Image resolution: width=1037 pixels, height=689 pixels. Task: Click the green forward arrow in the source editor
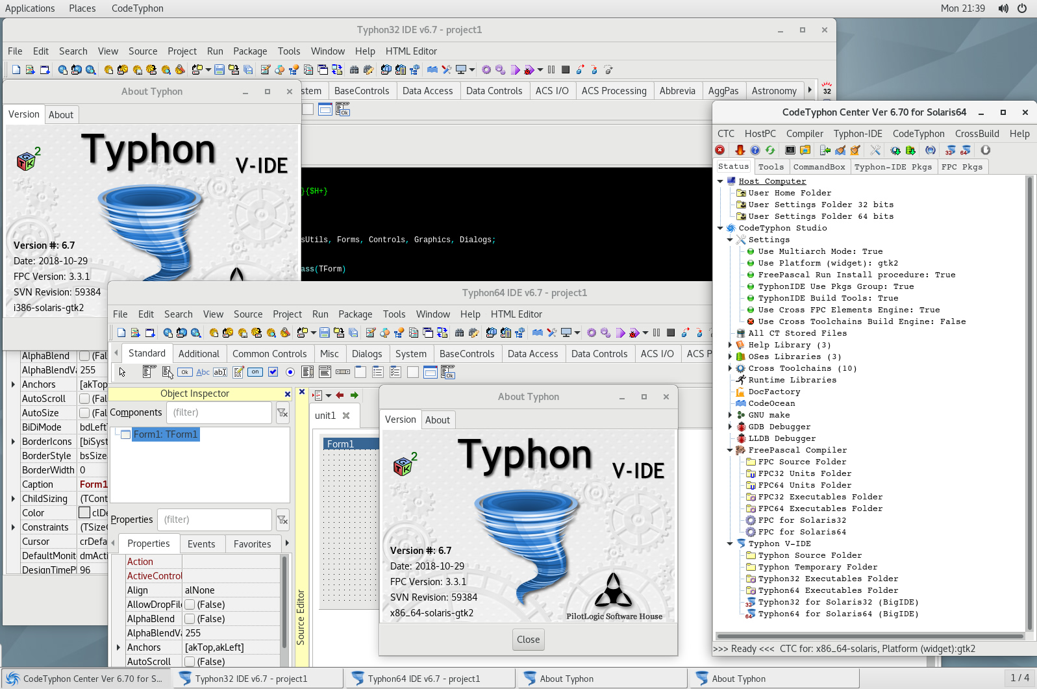tap(355, 395)
